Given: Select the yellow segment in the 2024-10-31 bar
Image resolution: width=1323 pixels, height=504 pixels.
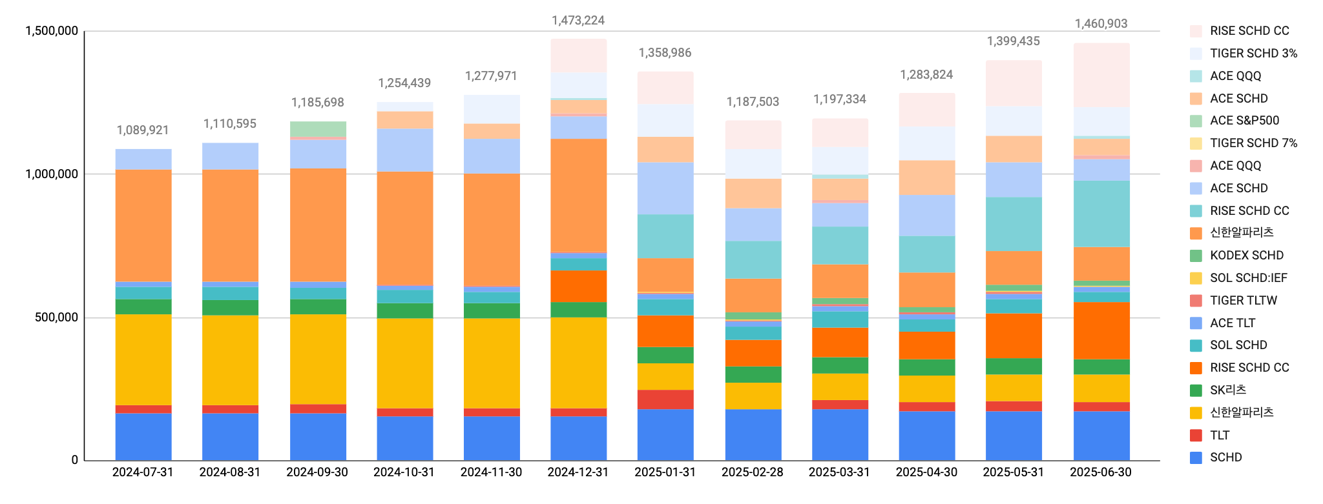Looking at the screenshot, I should coord(405,363).
